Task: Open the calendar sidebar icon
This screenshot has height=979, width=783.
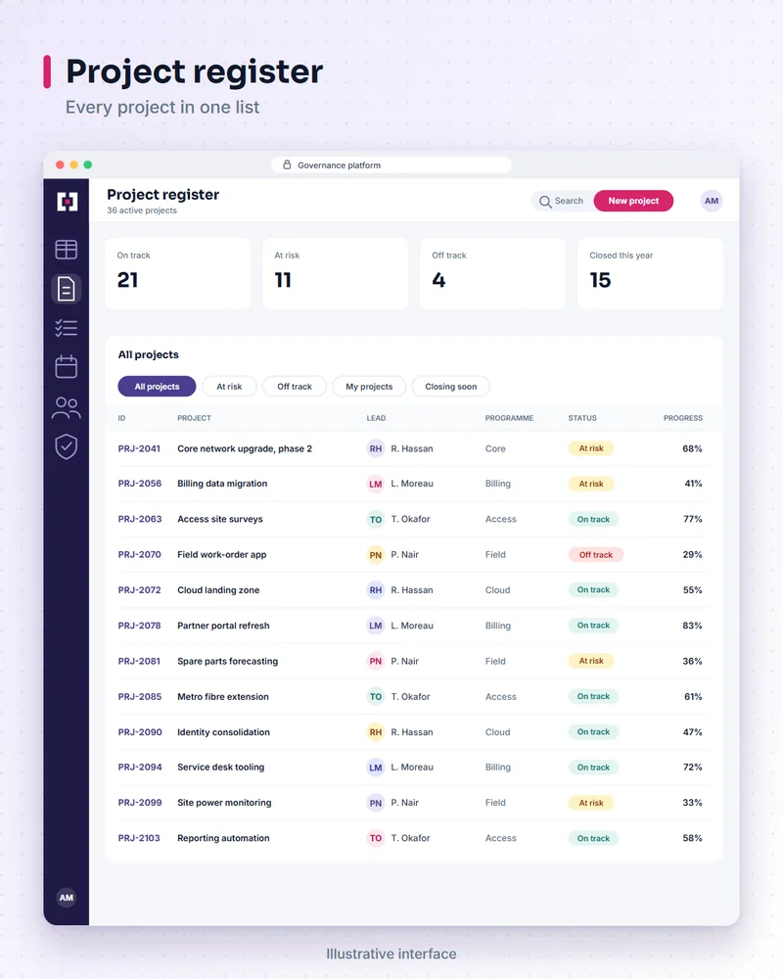Action: click(x=67, y=366)
